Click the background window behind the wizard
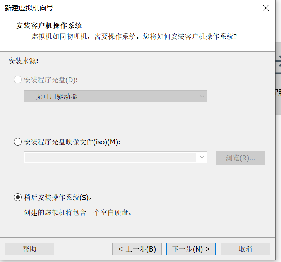 point(278,78)
